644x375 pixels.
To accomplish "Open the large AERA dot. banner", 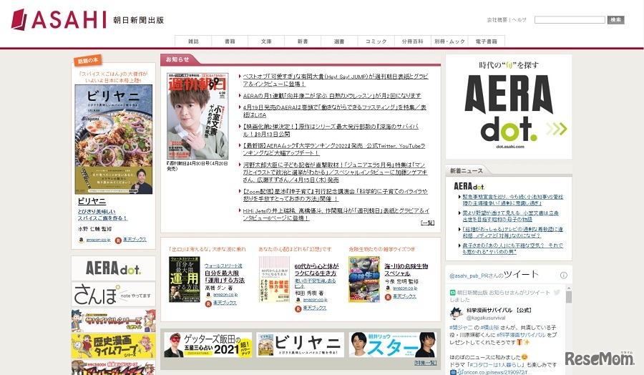I will coord(509,107).
